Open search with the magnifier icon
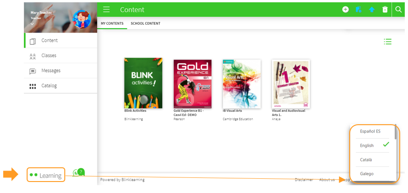Image resolution: width=408 pixels, height=193 pixels. (398, 10)
